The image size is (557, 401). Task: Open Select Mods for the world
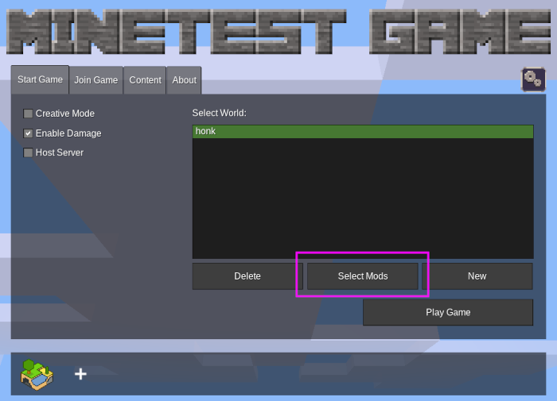click(363, 276)
